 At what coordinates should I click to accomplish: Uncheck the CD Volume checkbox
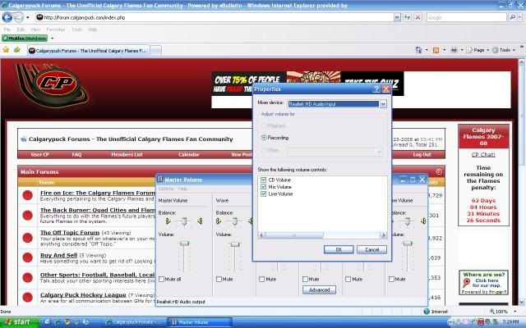click(263, 180)
